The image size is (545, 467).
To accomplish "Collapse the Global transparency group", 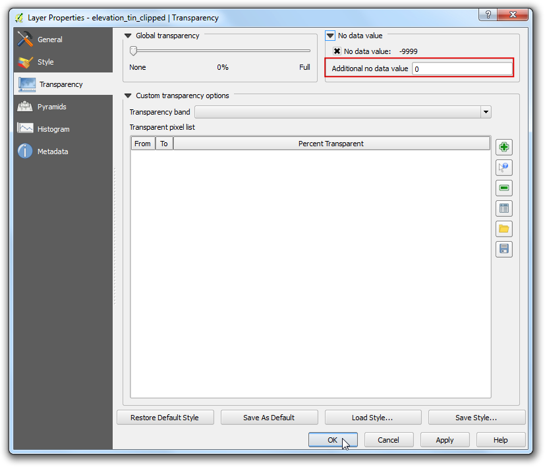I will click(x=128, y=36).
